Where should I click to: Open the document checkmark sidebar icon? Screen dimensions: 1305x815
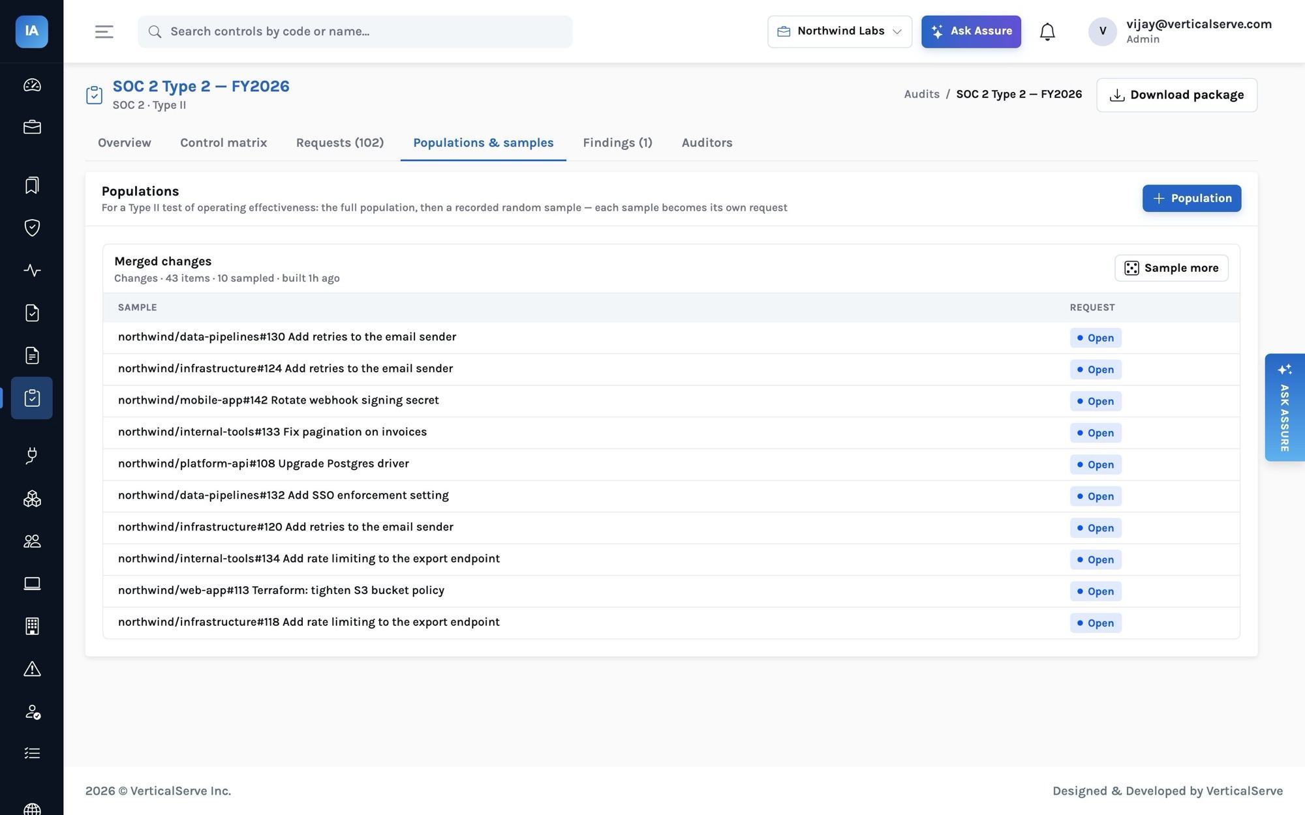click(32, 313)
